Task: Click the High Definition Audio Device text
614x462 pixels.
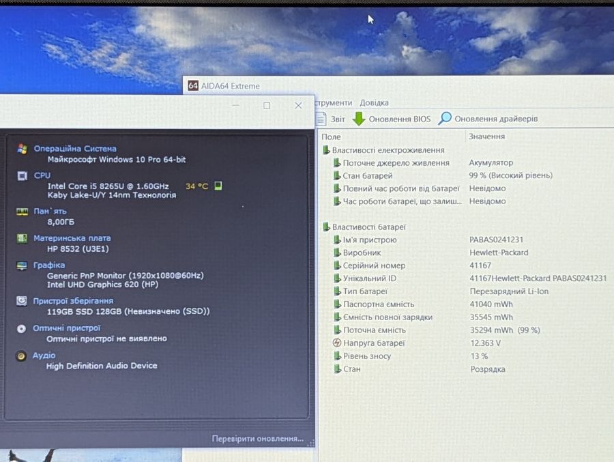Action: [102, 366]
